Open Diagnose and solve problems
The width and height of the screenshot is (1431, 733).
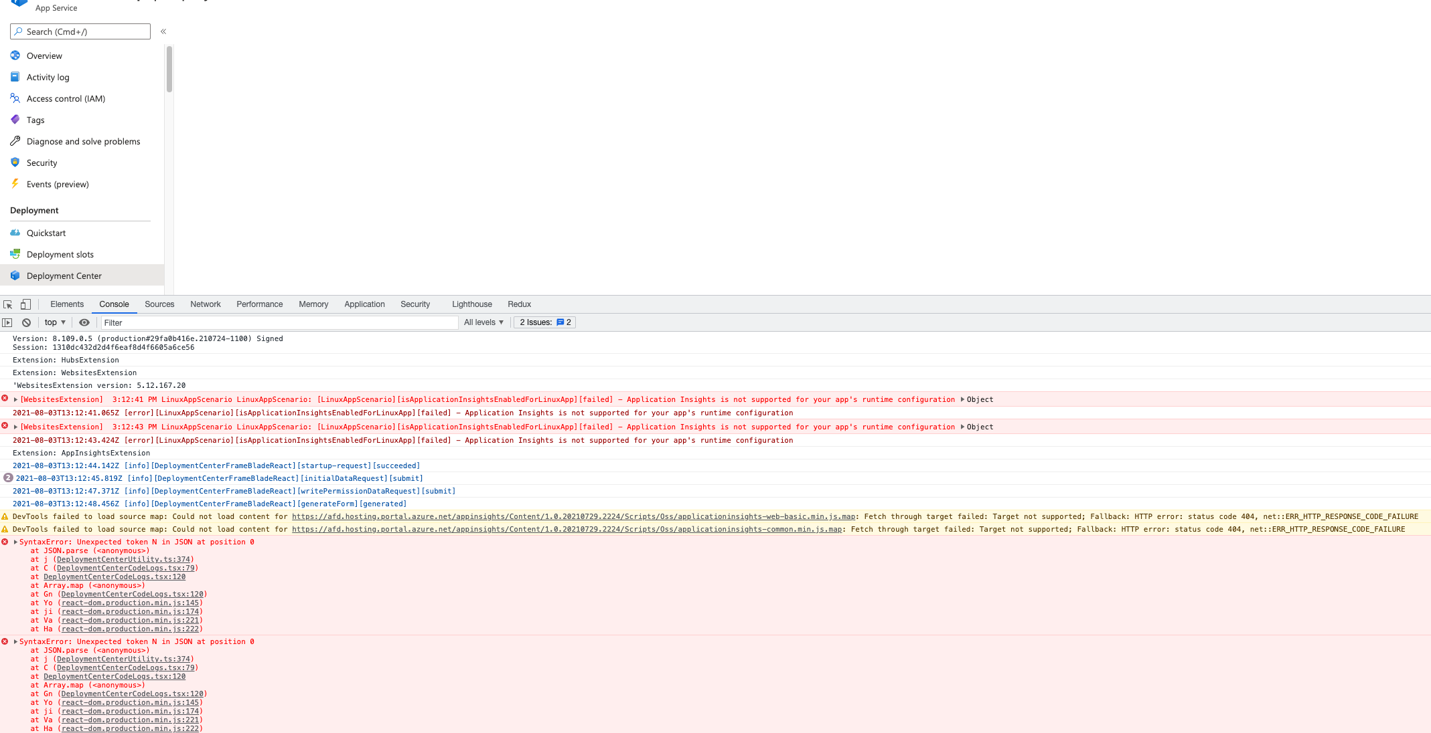point(83,141)
